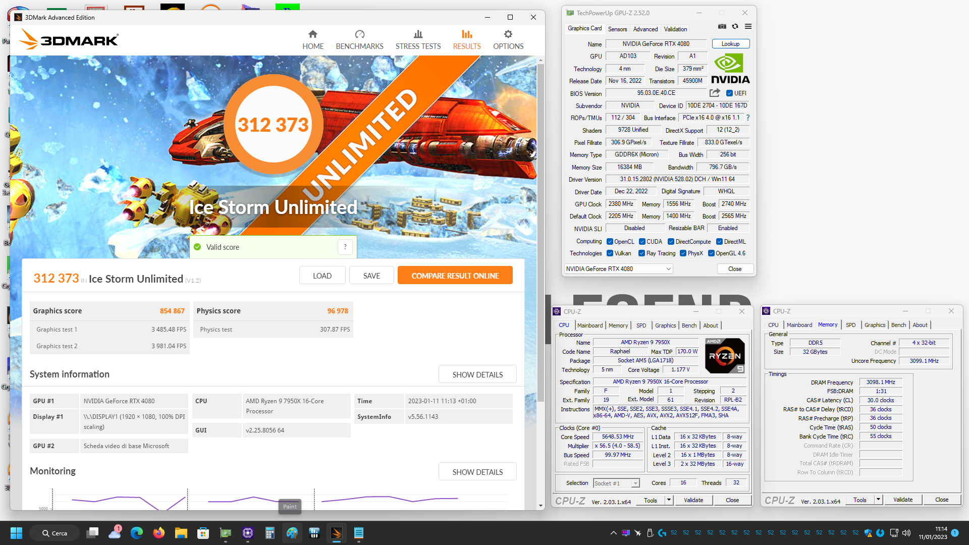The image size is (969, 545).
Task: Open the GPU-Z hamburger menu
Action: coord(748,27)
